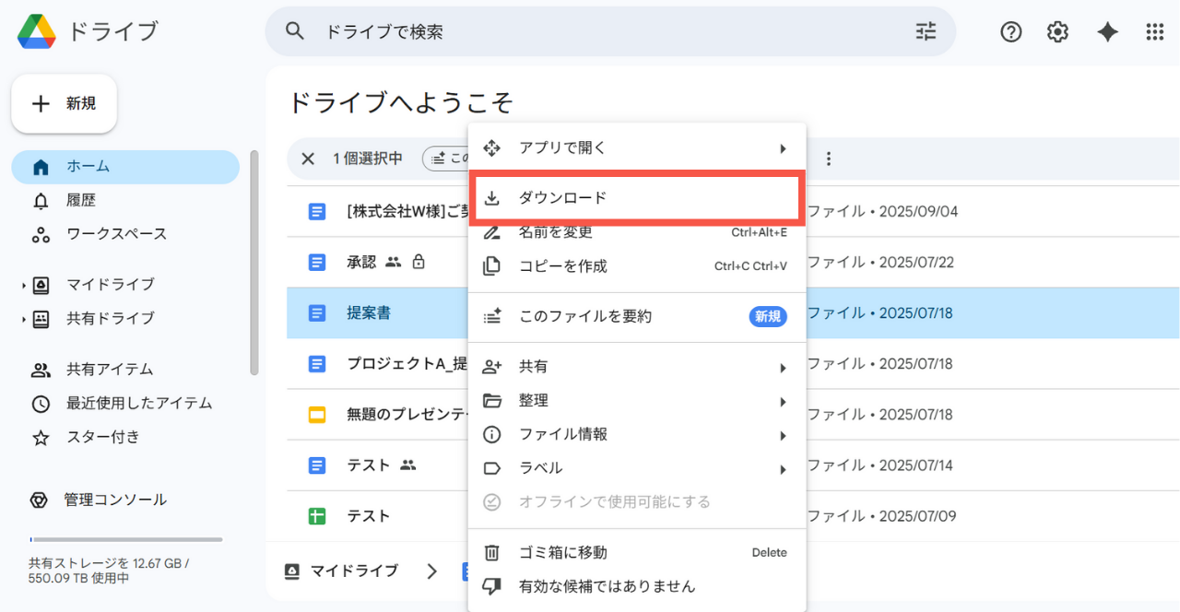This screenshot has height=612, width=1180.
Task: Click the help question-mark icon
Action: point(1010,31)
